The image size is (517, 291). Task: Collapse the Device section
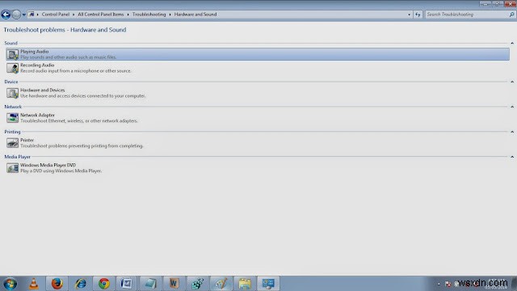point(512,82)
